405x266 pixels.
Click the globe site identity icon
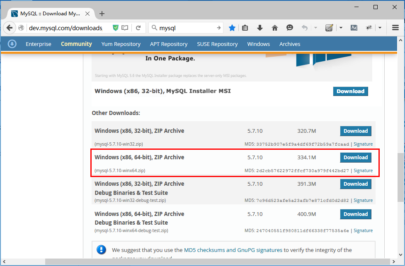coord(22,28)
